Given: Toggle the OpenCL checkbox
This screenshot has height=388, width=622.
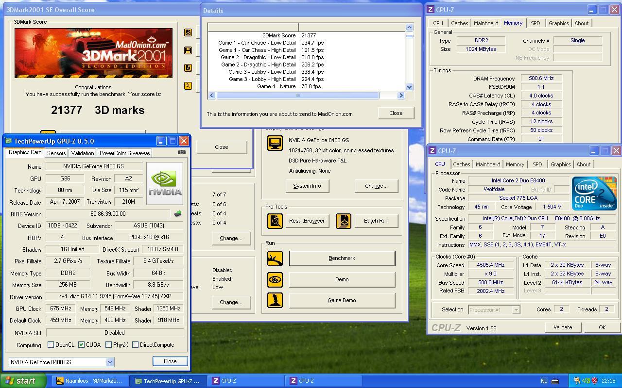Looking at the screenshot, I should click(x=51, y=345).
